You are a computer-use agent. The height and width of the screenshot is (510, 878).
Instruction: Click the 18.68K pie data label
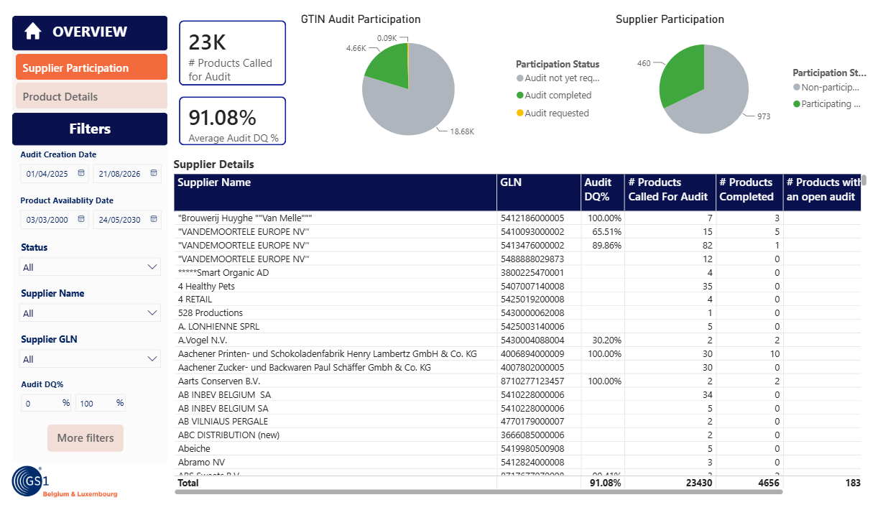tap(463, 131)
